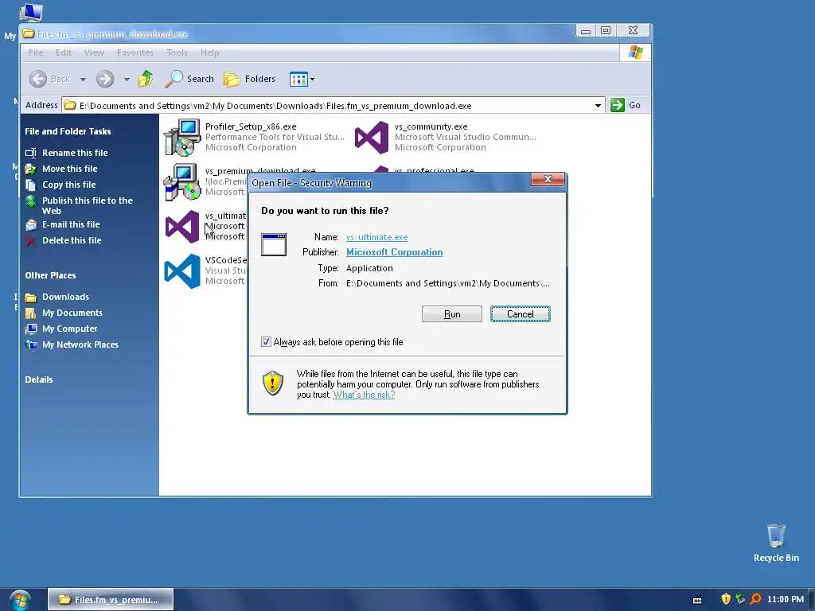Open the Tools menu
Image resolution: width=815 pixels, height=611 pixels.
(x=177, y=53)
